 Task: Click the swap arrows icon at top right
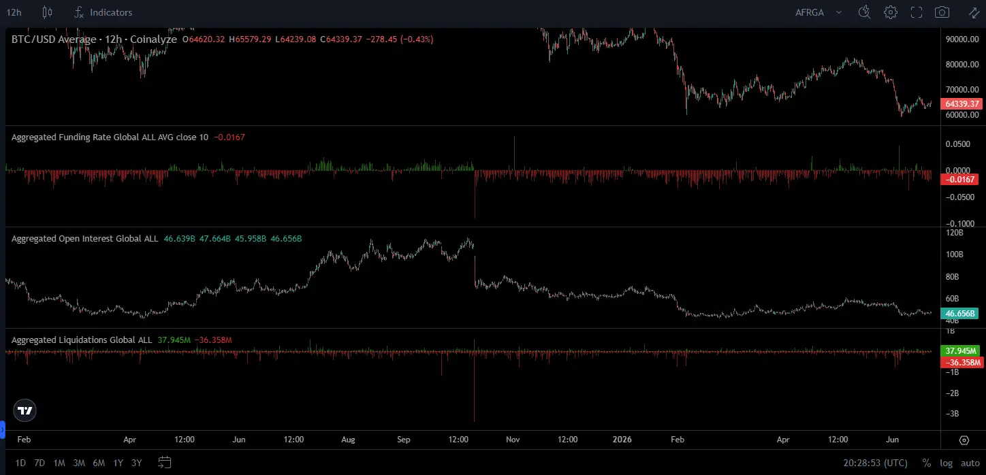[974, 12]
